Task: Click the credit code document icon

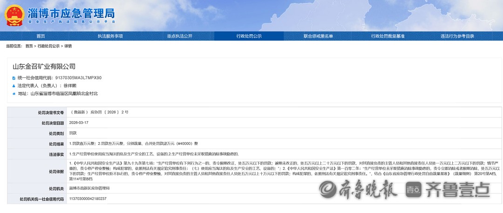Action: coord(13,78)
